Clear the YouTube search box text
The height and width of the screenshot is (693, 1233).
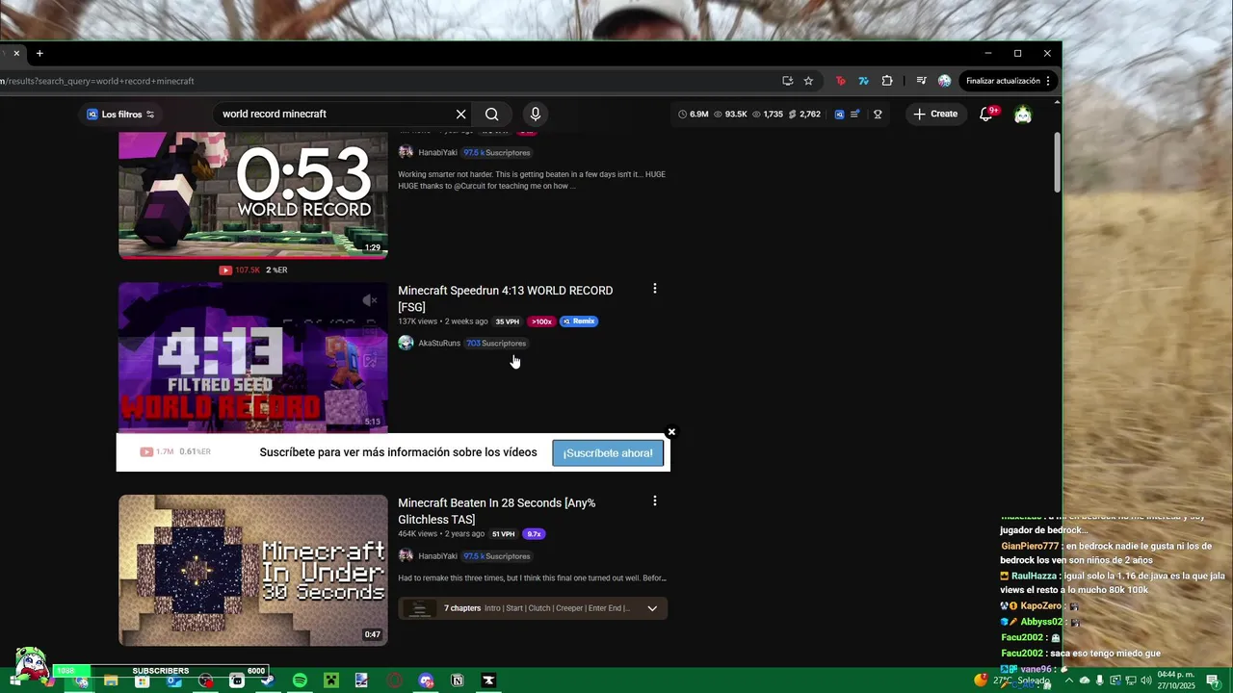pyautogui.click(x=461, y=114)
